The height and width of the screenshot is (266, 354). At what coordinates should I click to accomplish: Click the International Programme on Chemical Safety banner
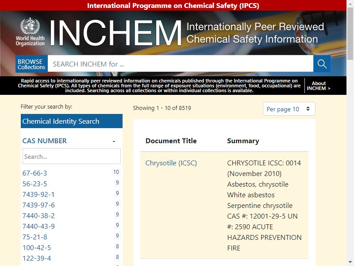(173, 5)
